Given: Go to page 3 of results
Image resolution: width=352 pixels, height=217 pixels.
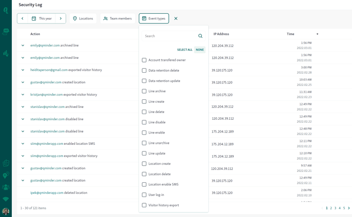Looking at the screenshot, I should pyautogui.click(x=335, y=208).
